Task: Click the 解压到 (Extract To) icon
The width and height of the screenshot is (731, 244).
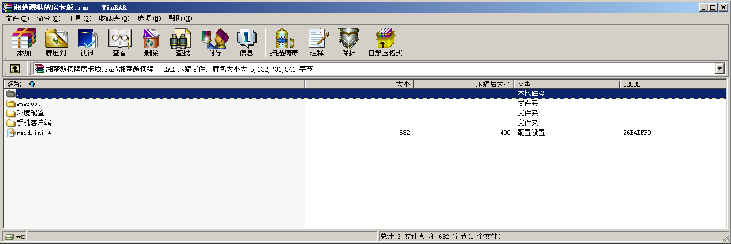Action: point(55,43)
